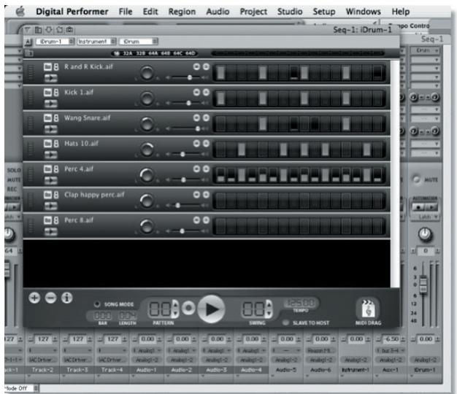Click the Bar counter display
The image size is (457, 394).
[102, 316]
